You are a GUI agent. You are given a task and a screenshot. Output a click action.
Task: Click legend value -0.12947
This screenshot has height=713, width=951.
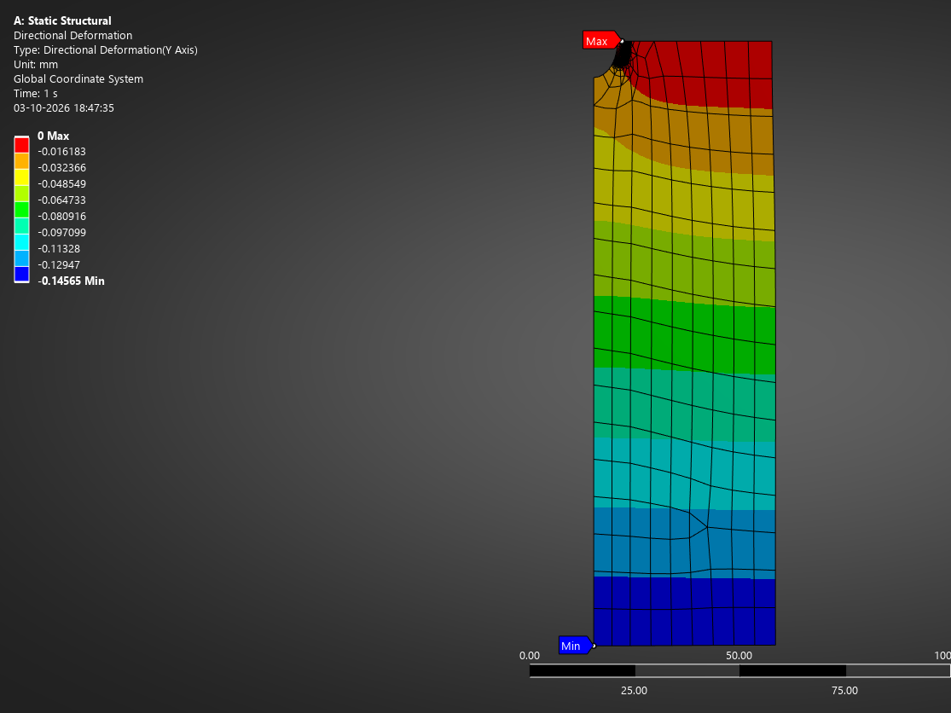coord(59,265)
